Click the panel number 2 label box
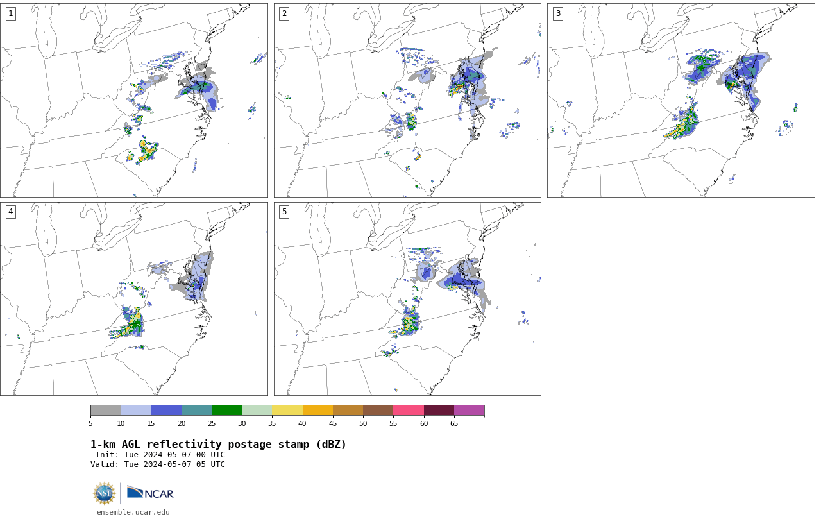 click(x=284, y=13)
